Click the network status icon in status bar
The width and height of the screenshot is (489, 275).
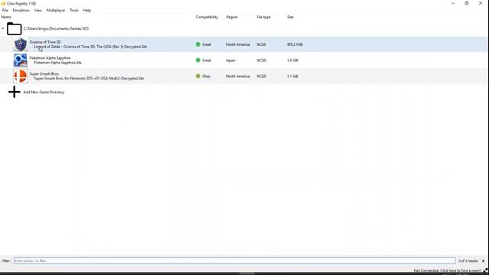pos(485,270)
